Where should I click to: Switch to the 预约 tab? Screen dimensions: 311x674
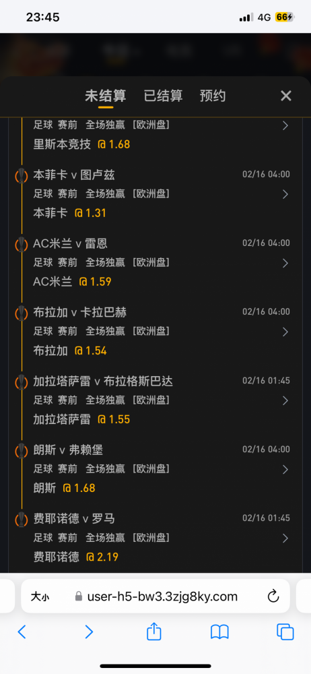tap(213, 96)
